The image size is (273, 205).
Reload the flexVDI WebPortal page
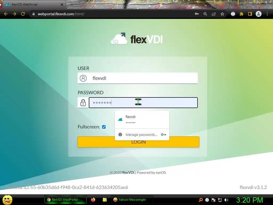point(23,14)
